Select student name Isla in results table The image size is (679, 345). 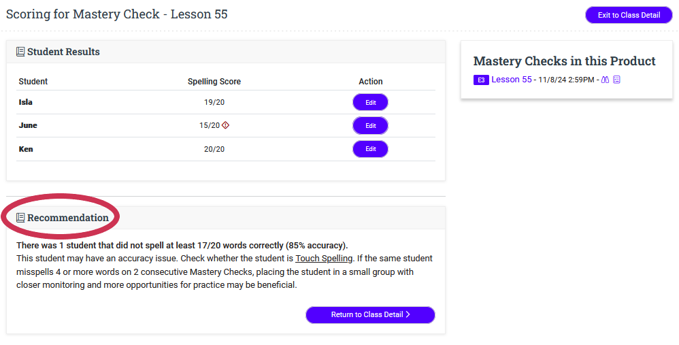26,102
